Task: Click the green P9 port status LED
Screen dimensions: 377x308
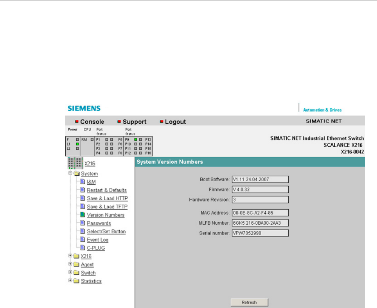Action: pyautogui.click(x=135, y=139)
